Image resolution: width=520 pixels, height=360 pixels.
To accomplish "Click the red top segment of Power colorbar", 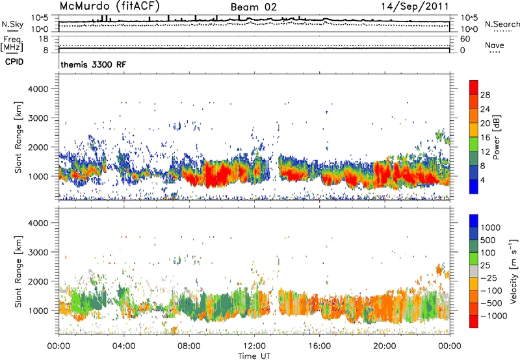I will click(x=474, y=87).
